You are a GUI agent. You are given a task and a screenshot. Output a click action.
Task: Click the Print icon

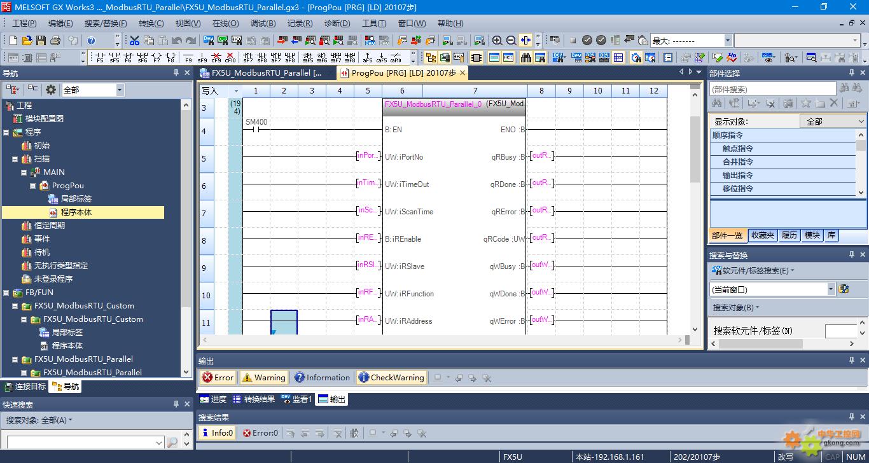[55, 41]
